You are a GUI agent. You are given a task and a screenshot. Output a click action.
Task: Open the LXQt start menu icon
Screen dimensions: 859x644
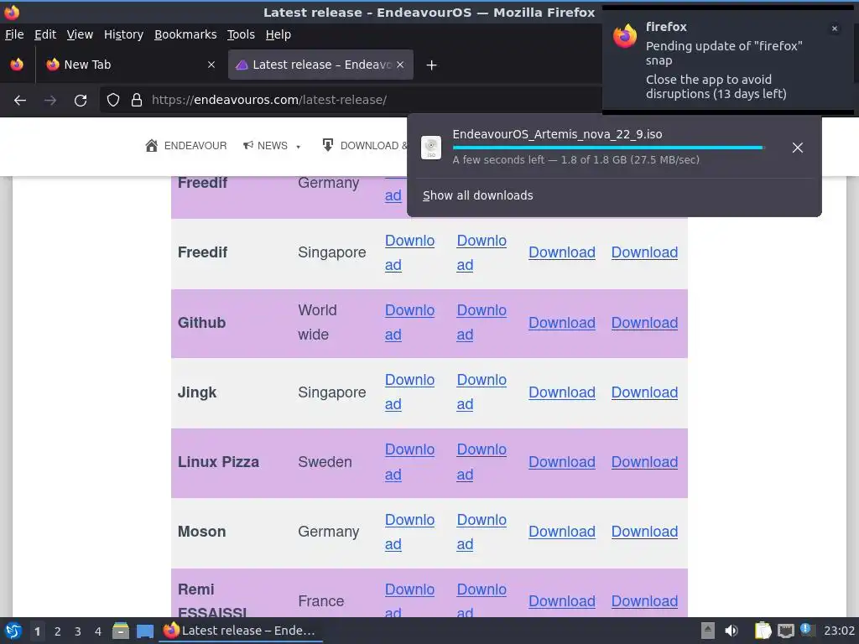pos(13,631)
